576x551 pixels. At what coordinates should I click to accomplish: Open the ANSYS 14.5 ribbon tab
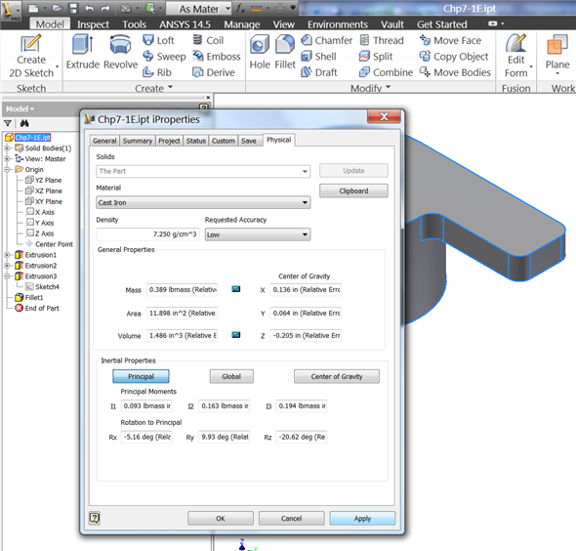185,24
